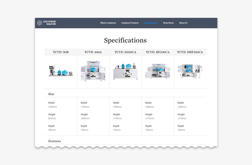Select the TCVD-50B column header
252x165 pixels.
[61, 52]
